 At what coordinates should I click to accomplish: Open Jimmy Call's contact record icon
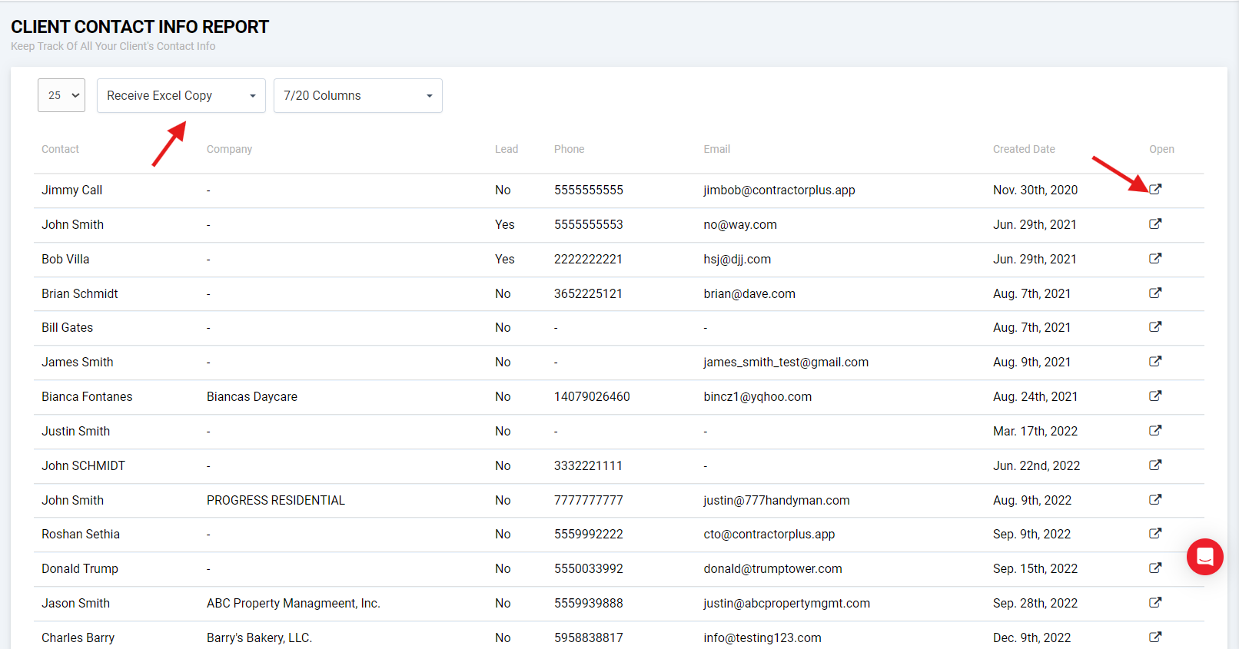(x=1155, y=189)
